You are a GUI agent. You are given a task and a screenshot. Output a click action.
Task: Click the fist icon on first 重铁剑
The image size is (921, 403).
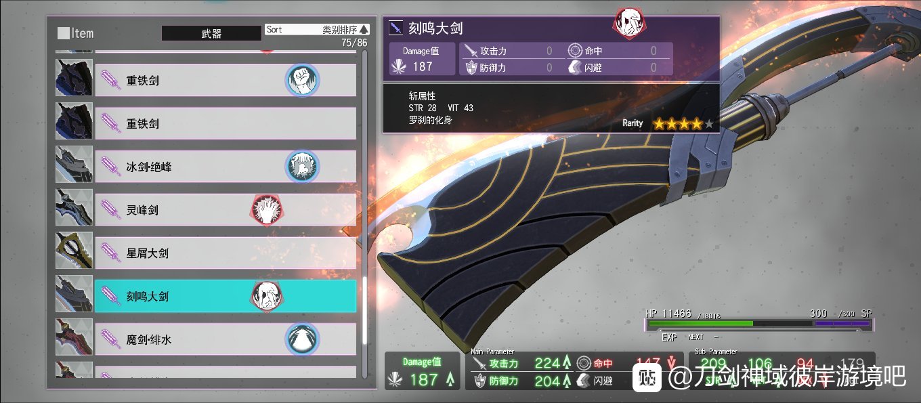302,80
